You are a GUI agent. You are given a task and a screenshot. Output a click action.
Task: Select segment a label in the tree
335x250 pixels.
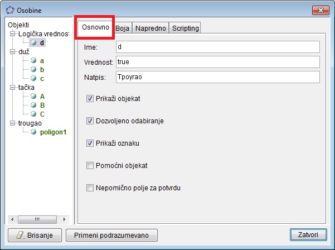coord(42,61)
